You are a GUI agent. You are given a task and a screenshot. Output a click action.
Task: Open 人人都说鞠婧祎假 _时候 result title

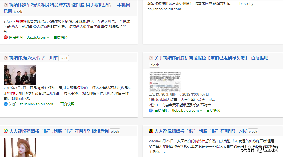tap(201, 131)
